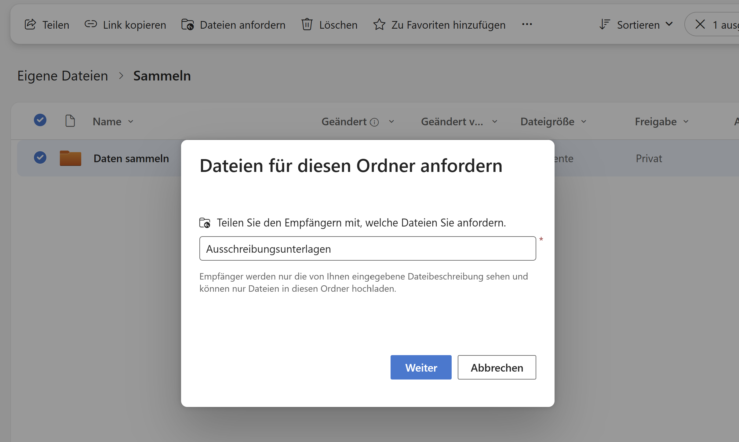Deselect the Daten sammeln row checkbox
Viewport: 739px width, 442px height.
tap(40, 157)
